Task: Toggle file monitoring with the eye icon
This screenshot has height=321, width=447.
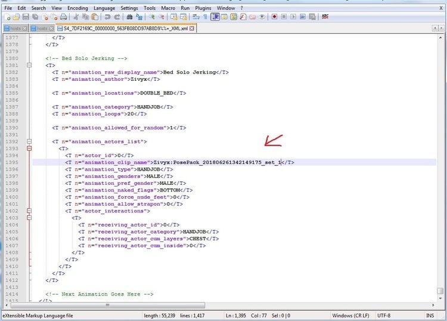Action: [262, 17]
